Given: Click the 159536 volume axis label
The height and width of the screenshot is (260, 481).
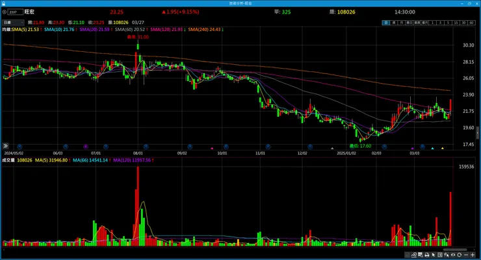Looking at the screenshot, I should [x=466, y=167].
